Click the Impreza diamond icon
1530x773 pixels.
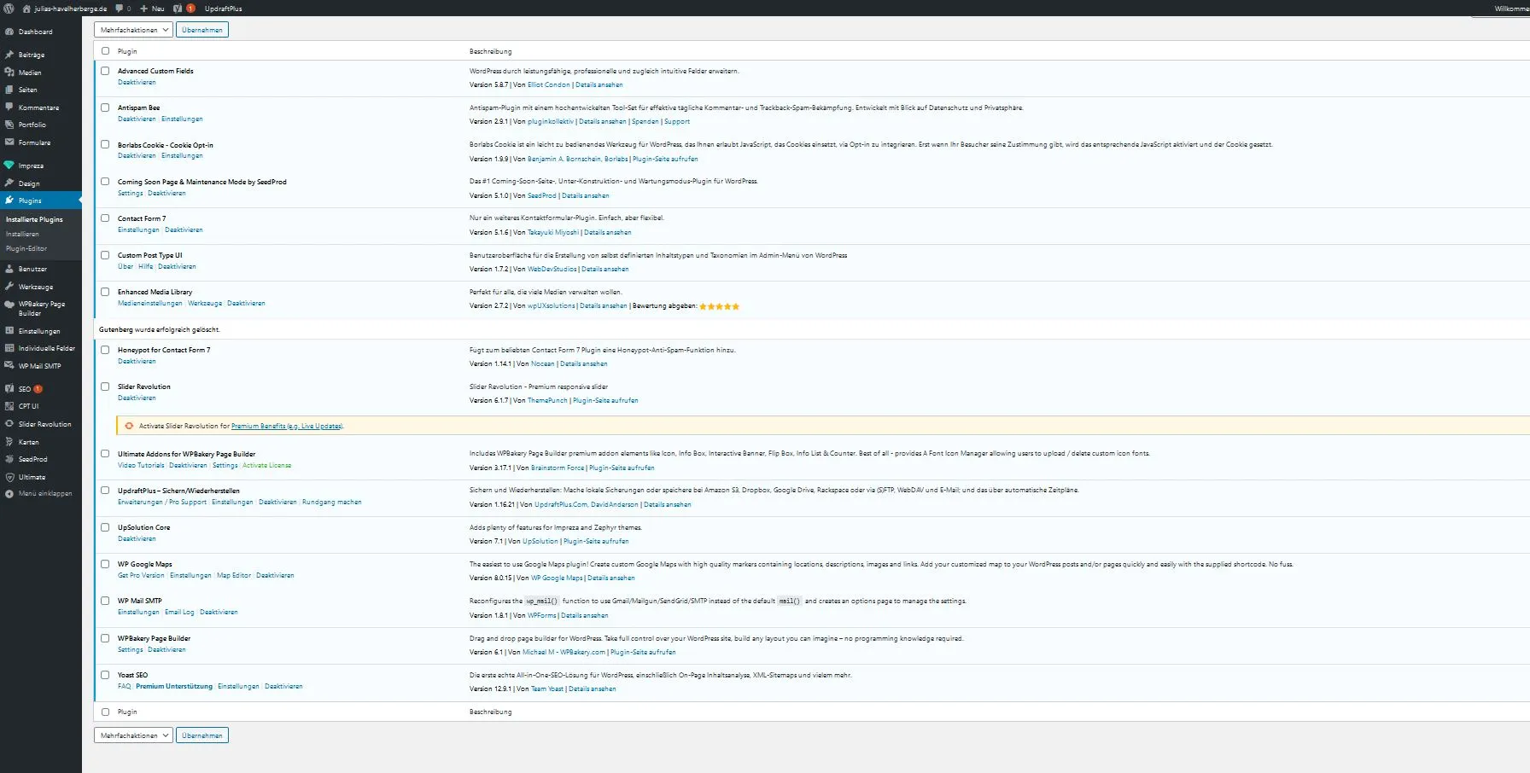click(x=9, y=166)
